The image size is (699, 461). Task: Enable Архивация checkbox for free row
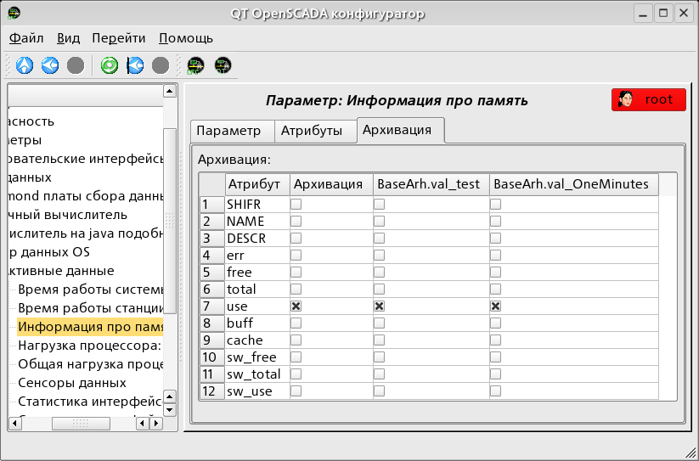296,273
